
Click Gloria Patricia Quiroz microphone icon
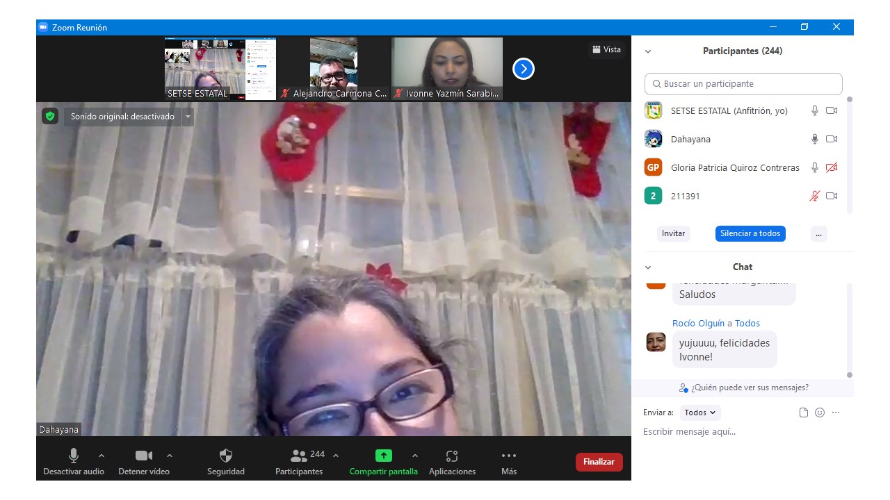pyautogui.click(x=815, y=167)
